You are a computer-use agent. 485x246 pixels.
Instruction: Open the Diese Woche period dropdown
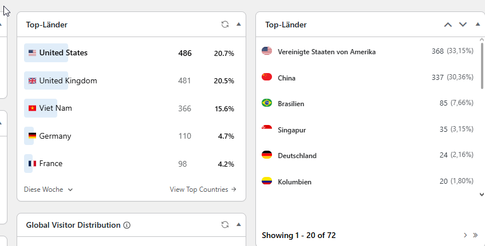(x=48, y=189)
